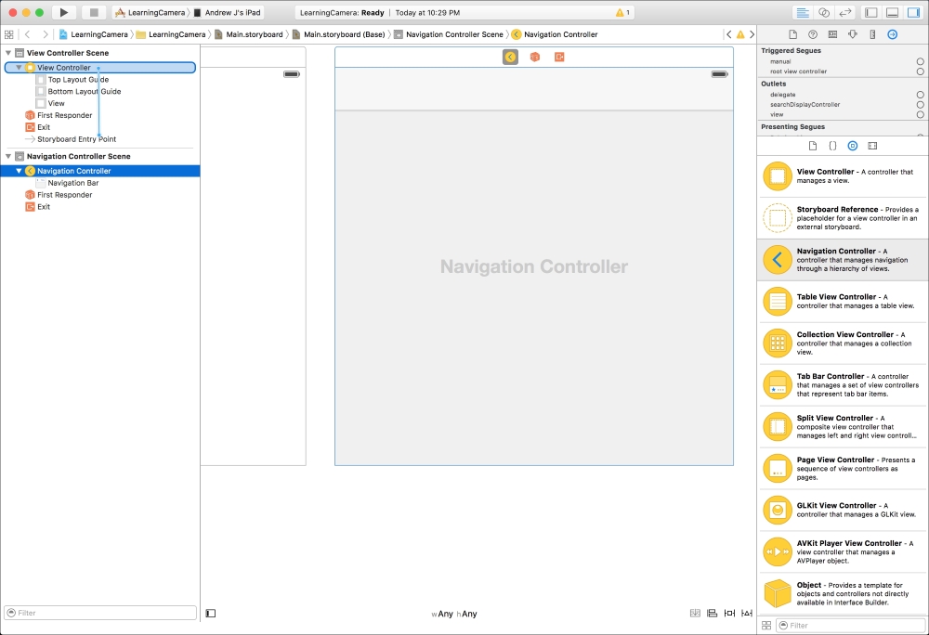Open the Connections inspector
The height and width of the screenshot is (635, 929).
pos(892,34)
